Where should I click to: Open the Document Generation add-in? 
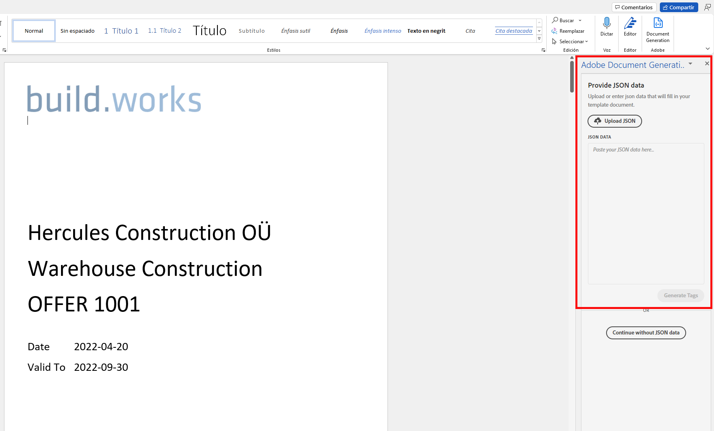coord(657,30)
